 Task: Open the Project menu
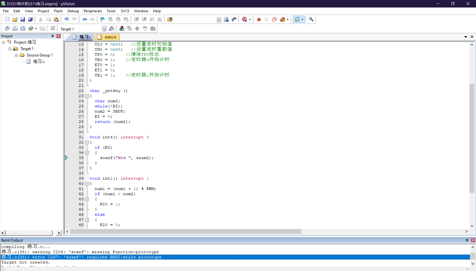(43, 11)
